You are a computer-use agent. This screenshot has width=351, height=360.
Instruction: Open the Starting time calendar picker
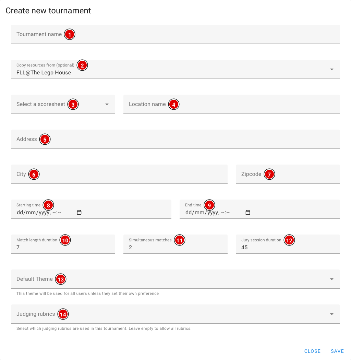(x=79, y=212)
